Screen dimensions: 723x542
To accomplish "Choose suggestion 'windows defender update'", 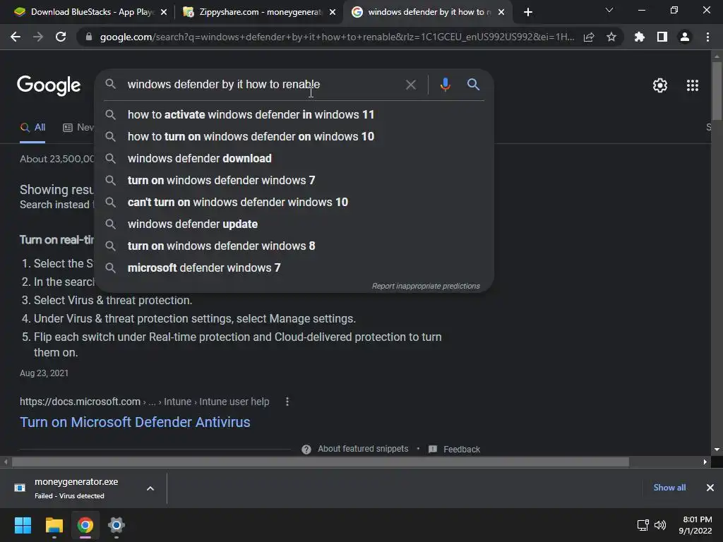I will 294,224.
